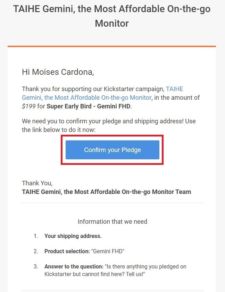Viewport: 225px width, 292px height.
Task: Click the list number 3 marker
Action: (x=36, y=267)
